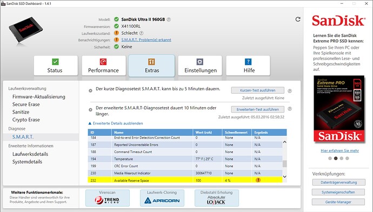Click the Kurzen-Test ausführen button
Viewport: 373px width, 212px height.
(x=258, y=90)
